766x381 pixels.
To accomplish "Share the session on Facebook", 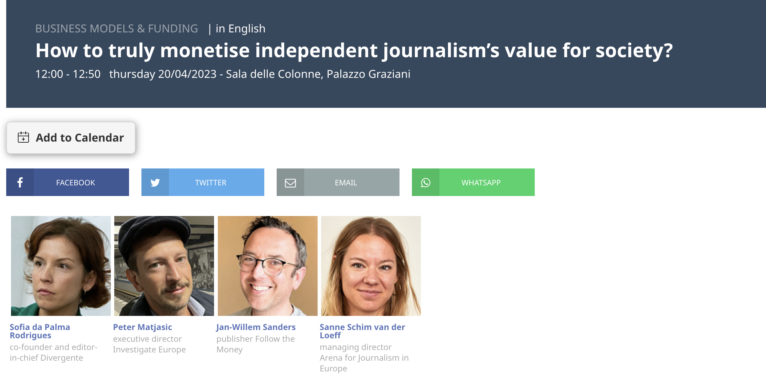I will click(x=67, y=182).
